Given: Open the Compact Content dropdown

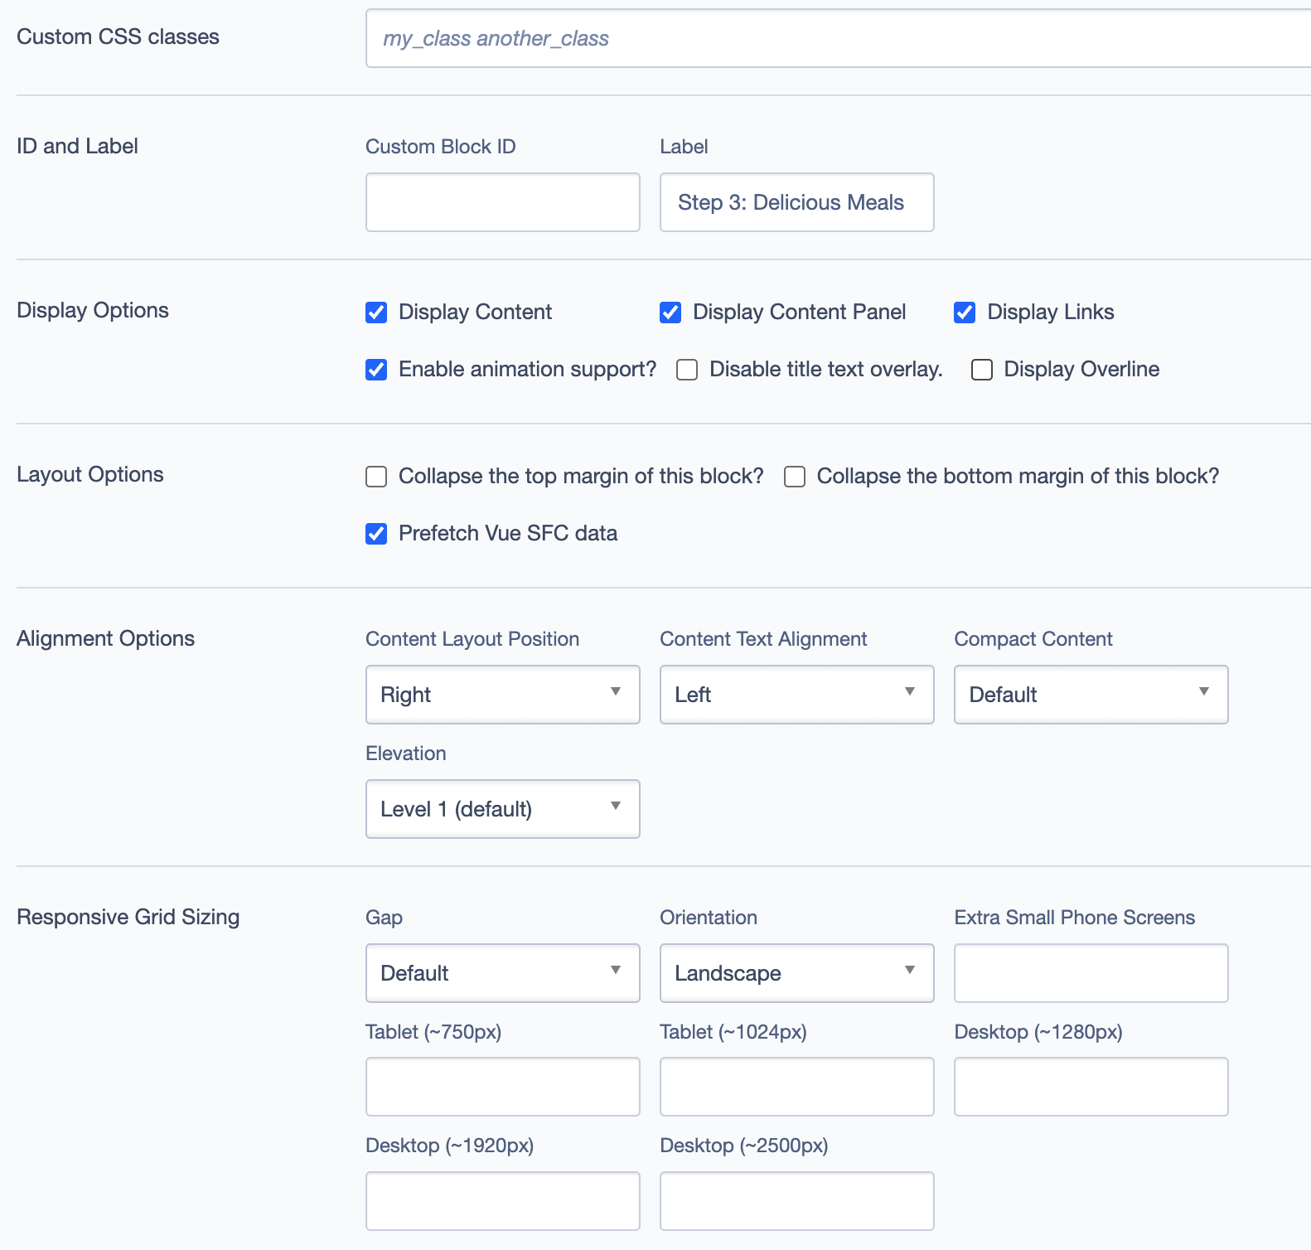Looking at the screenshot, I should pos(1091,695).
